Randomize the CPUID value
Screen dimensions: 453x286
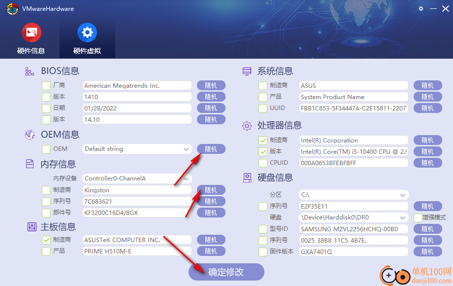[x=427, y=163]
